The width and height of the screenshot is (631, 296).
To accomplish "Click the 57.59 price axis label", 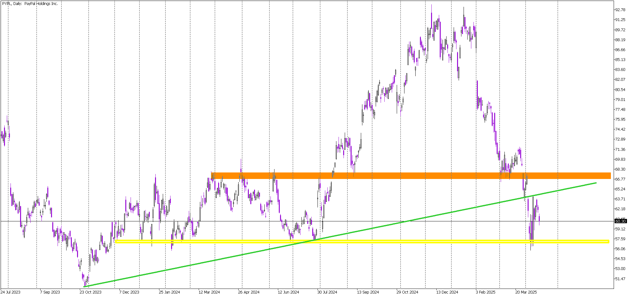I will point(620,239).
